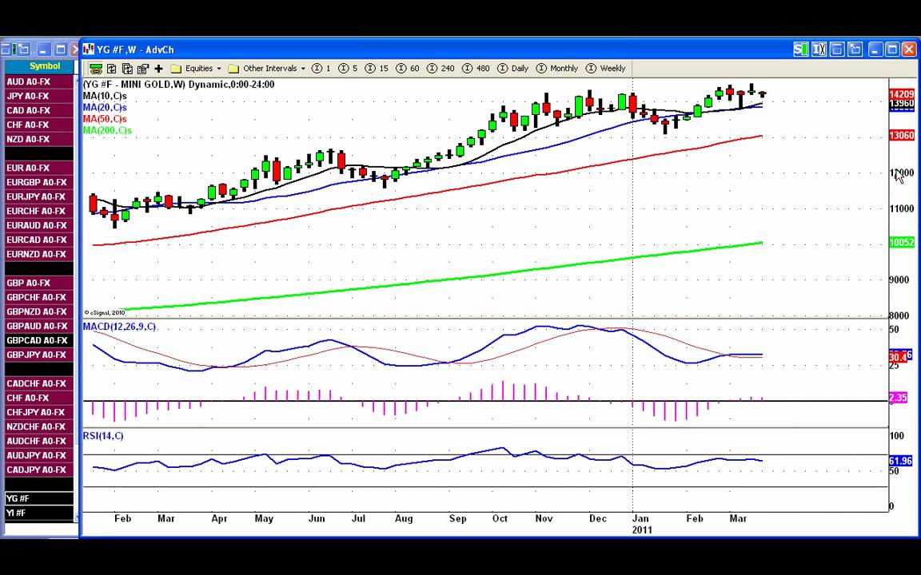Select AUDCHF A0-FX in symbol list
921x575 pixels.
pos(39,441)
